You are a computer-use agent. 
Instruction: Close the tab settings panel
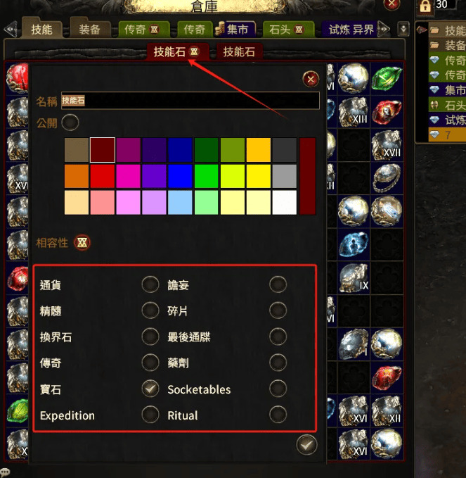click(x=311, y=80)
